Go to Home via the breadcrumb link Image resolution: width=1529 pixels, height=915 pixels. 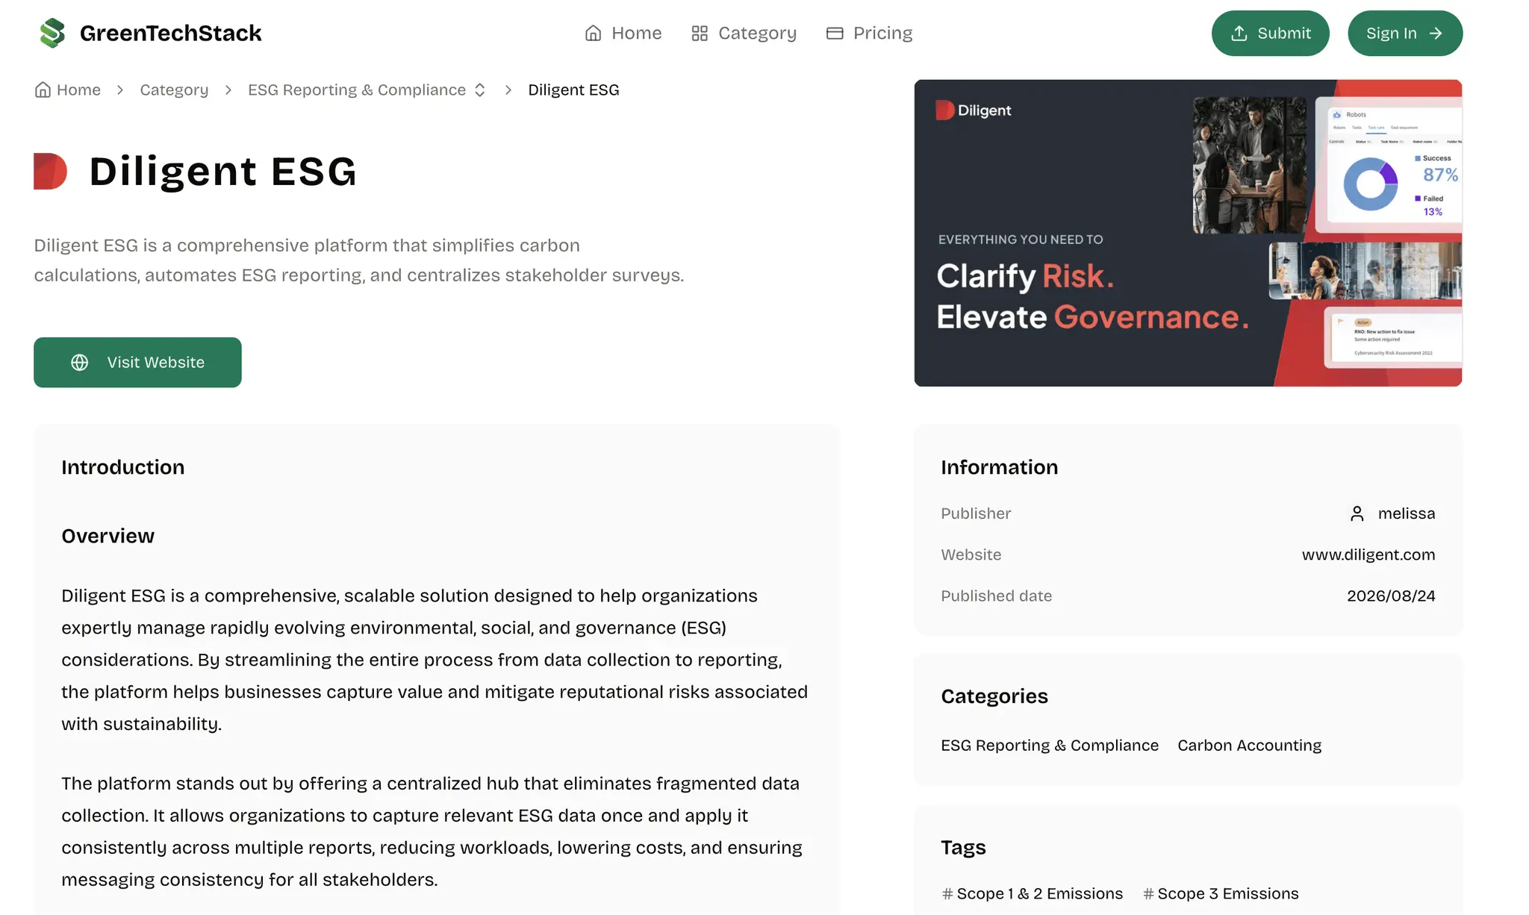tap(68, 90)
